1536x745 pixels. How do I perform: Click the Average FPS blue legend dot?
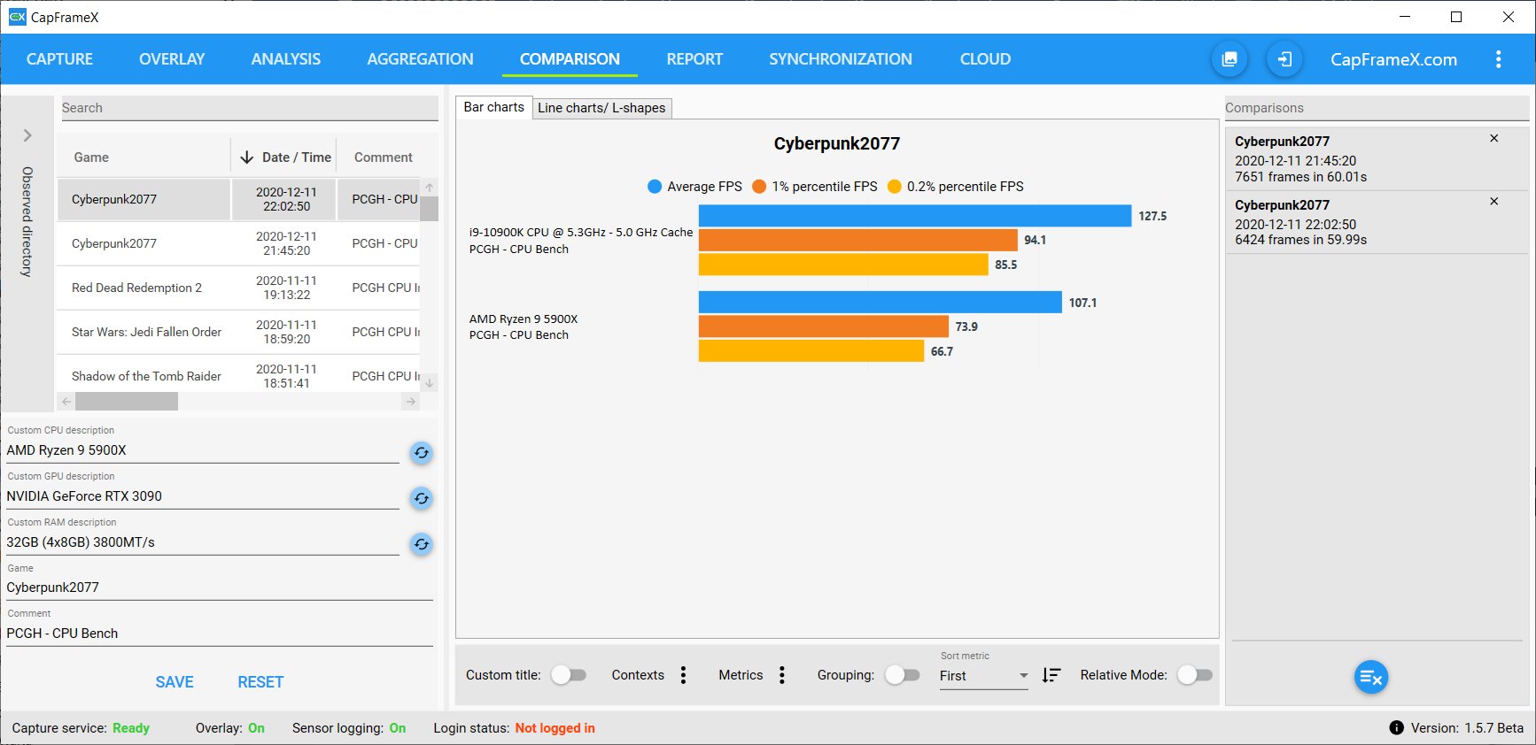(x=655, y=187)
